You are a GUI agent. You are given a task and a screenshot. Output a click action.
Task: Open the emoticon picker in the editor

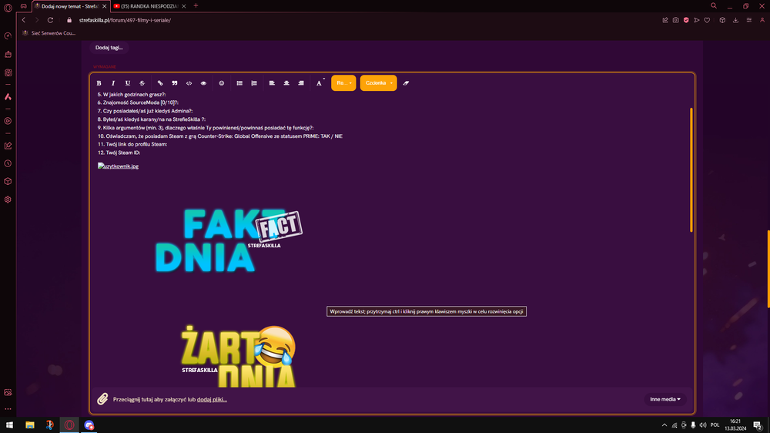coord(222,83)
